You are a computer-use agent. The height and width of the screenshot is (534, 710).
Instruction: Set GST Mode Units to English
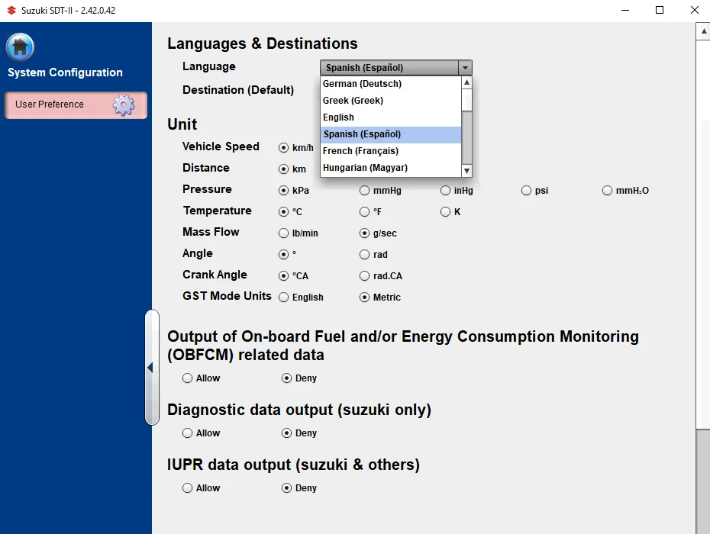click(x=284, y=298)
